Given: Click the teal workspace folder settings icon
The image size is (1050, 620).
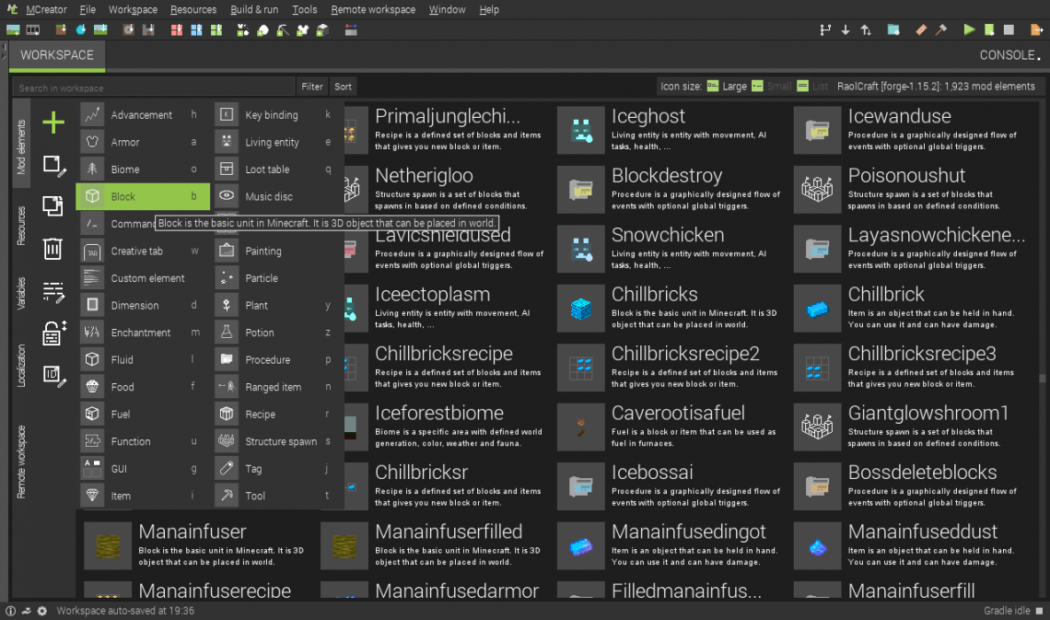Looking at the screenshot, I should [x=893, y=29].
